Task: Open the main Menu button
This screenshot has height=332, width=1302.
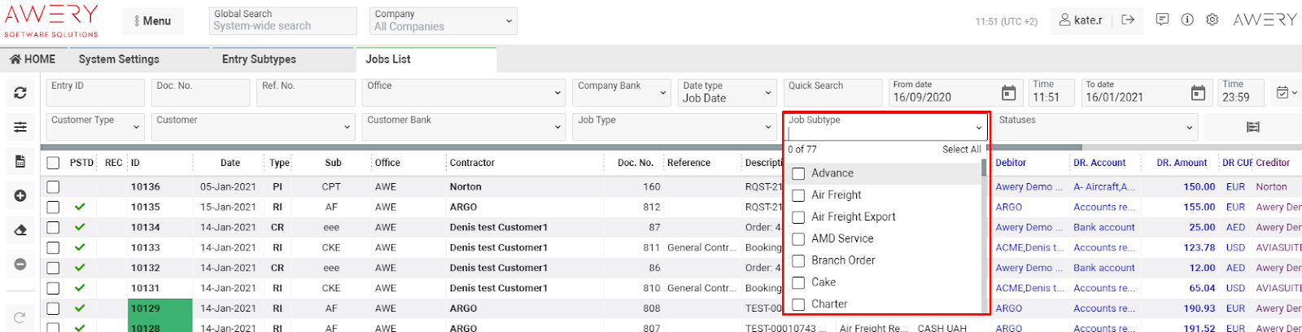Action: (153, 21)
